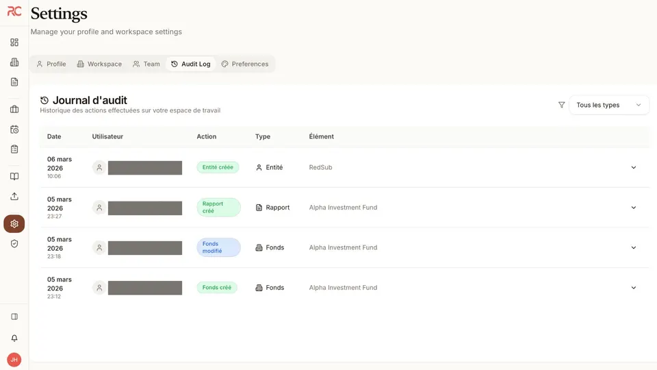Click the Entité créée badge
Viewport: 657px width, 370px height.
218,167
